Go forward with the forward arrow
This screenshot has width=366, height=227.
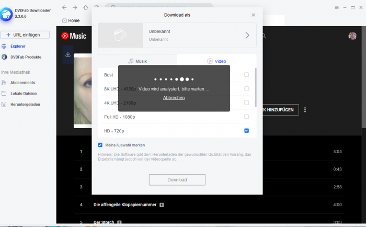click(x=75, y=7)
